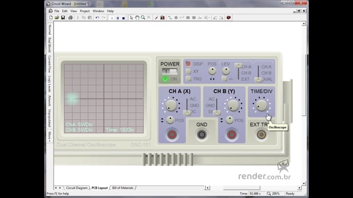Stop the simulation with the stop icon
The height and width of the screenshot is (198, 353).
click(x=124, y=18)
